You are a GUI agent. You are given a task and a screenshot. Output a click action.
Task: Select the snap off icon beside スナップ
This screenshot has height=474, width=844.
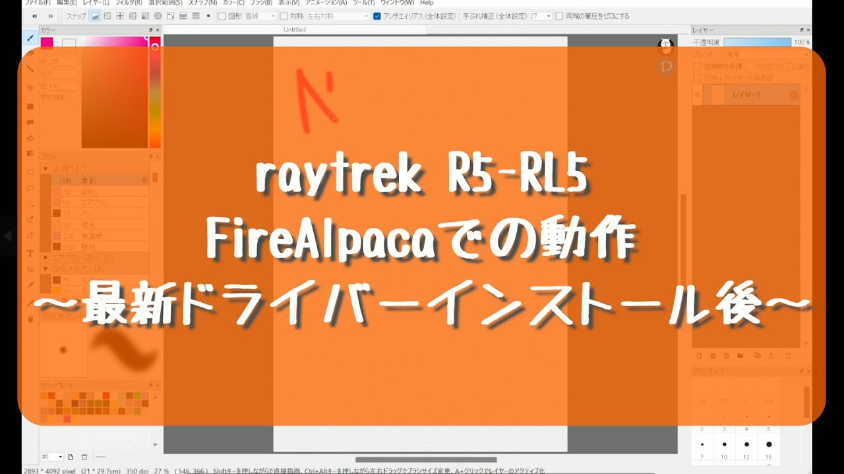[96, 16]
